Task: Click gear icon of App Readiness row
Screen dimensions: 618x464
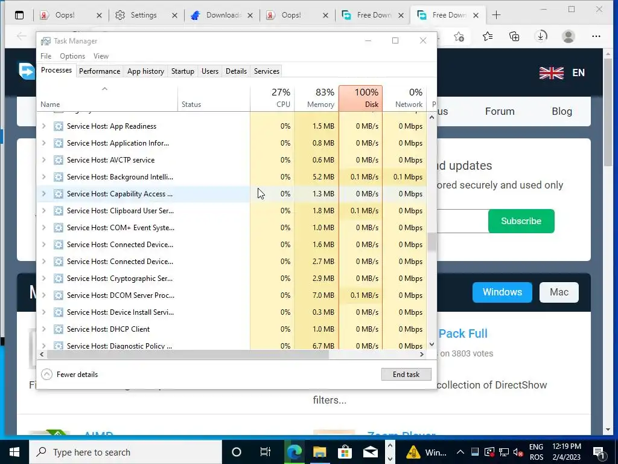Action: (59, 126)
